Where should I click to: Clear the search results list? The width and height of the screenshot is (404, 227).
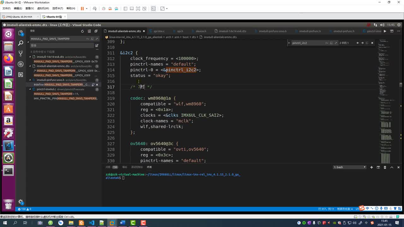89,31
